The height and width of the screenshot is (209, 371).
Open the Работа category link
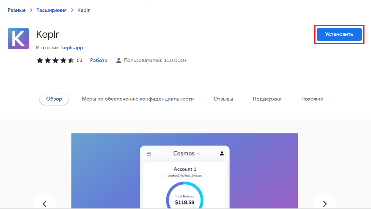(x=99, y=60)
